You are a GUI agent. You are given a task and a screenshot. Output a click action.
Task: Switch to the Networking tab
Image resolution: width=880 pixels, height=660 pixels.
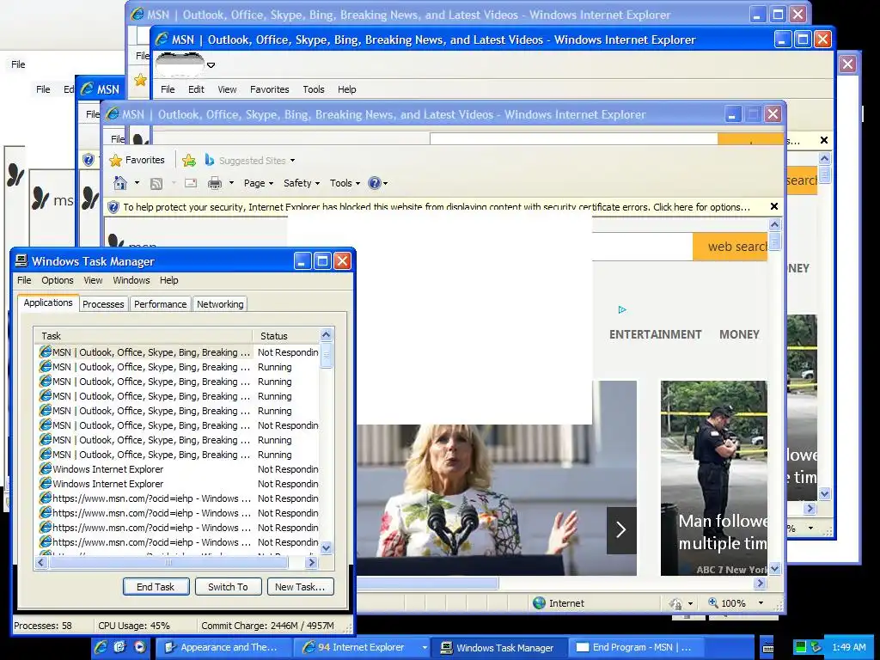(220, 304)
